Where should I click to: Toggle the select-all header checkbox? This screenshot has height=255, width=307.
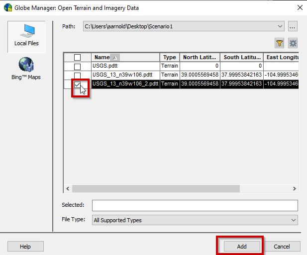pyautogui.click(x=77, y=58)
